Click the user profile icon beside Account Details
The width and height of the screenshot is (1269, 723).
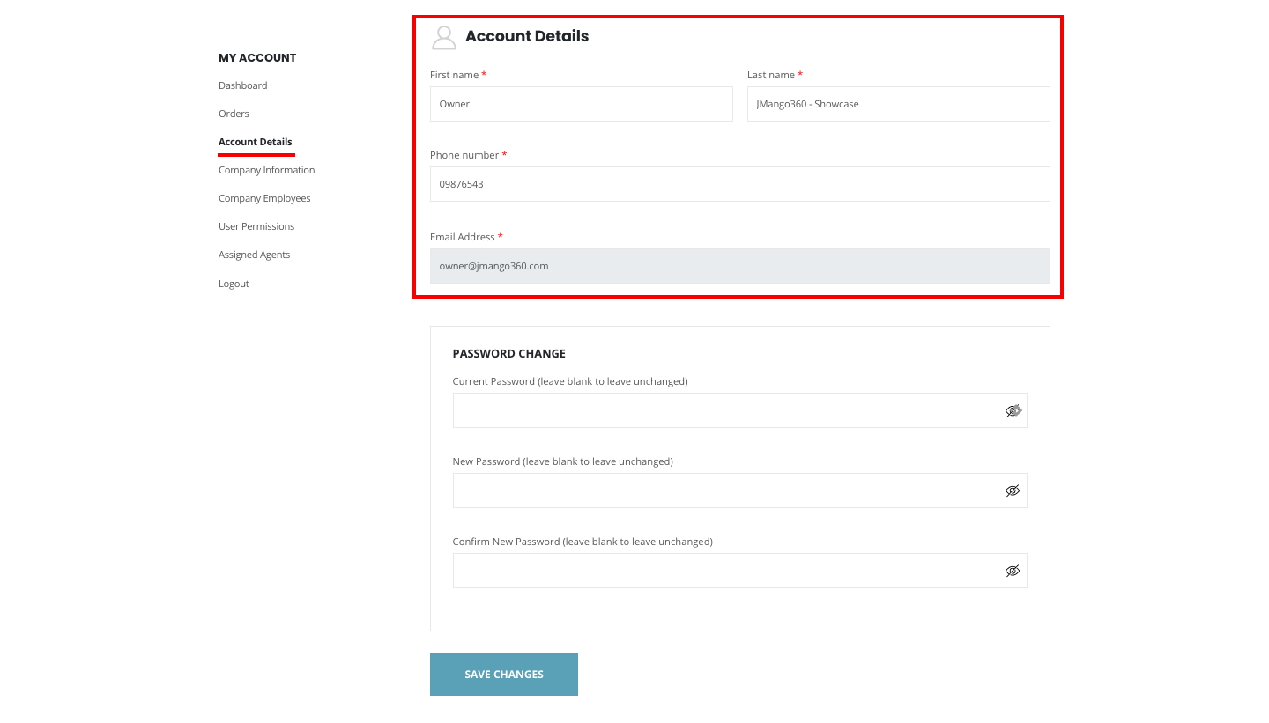pyautogui.click(x=444, y=37)
